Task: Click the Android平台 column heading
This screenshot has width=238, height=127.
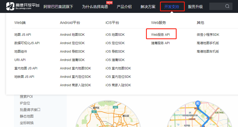Action: click(x=70, y=23)
